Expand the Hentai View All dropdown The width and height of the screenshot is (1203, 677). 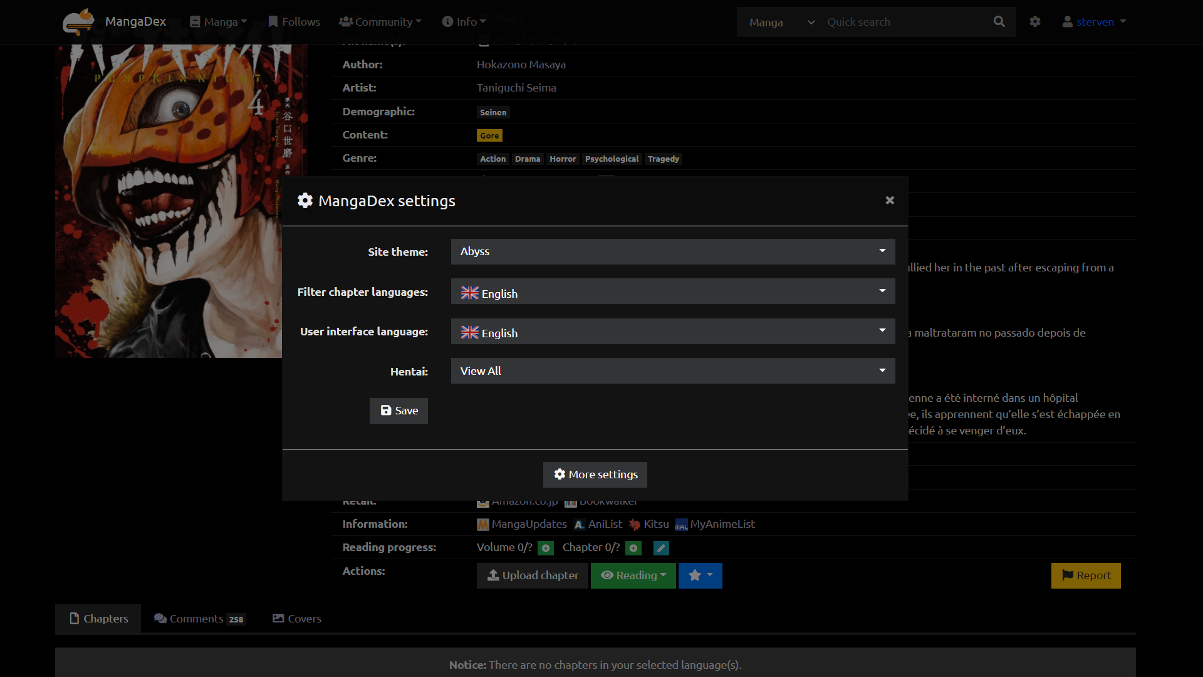click(x=672, y=371)
